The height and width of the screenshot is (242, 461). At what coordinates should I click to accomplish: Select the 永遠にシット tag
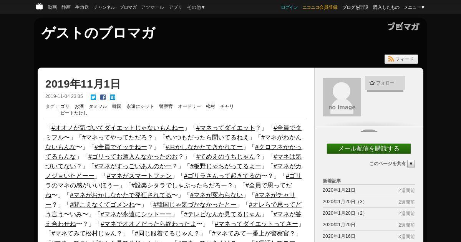[x=140, y=106]
